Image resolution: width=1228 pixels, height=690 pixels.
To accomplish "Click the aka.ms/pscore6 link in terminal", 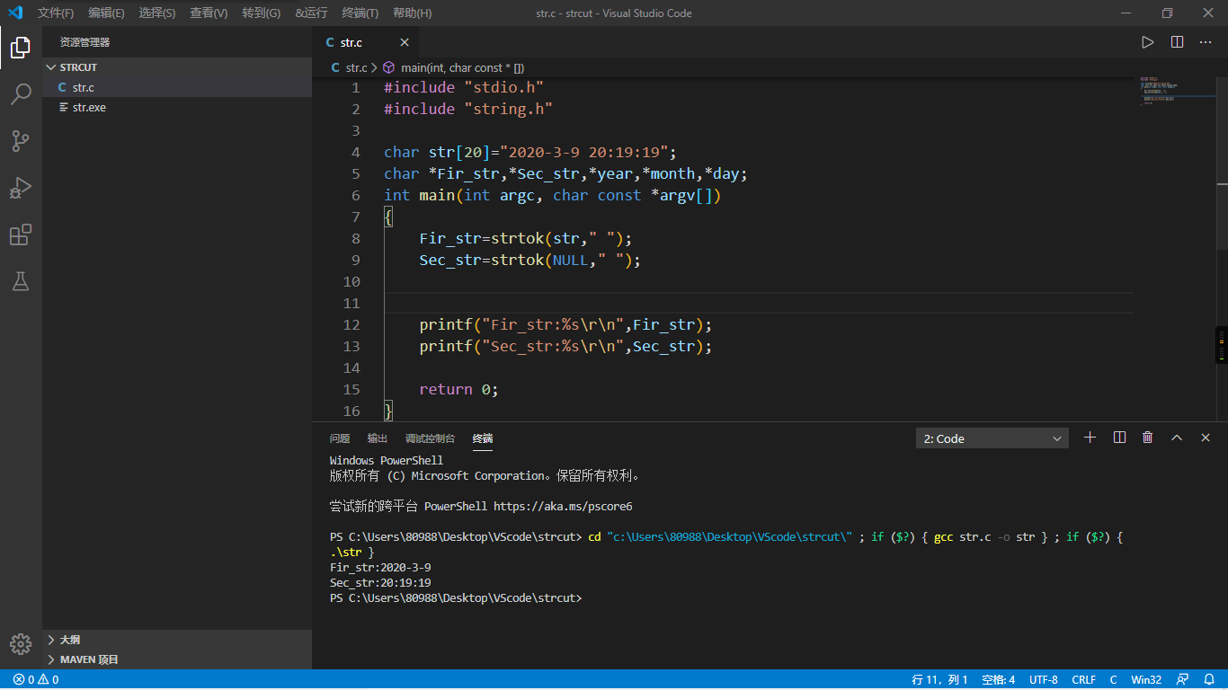I will pos(563,506).
